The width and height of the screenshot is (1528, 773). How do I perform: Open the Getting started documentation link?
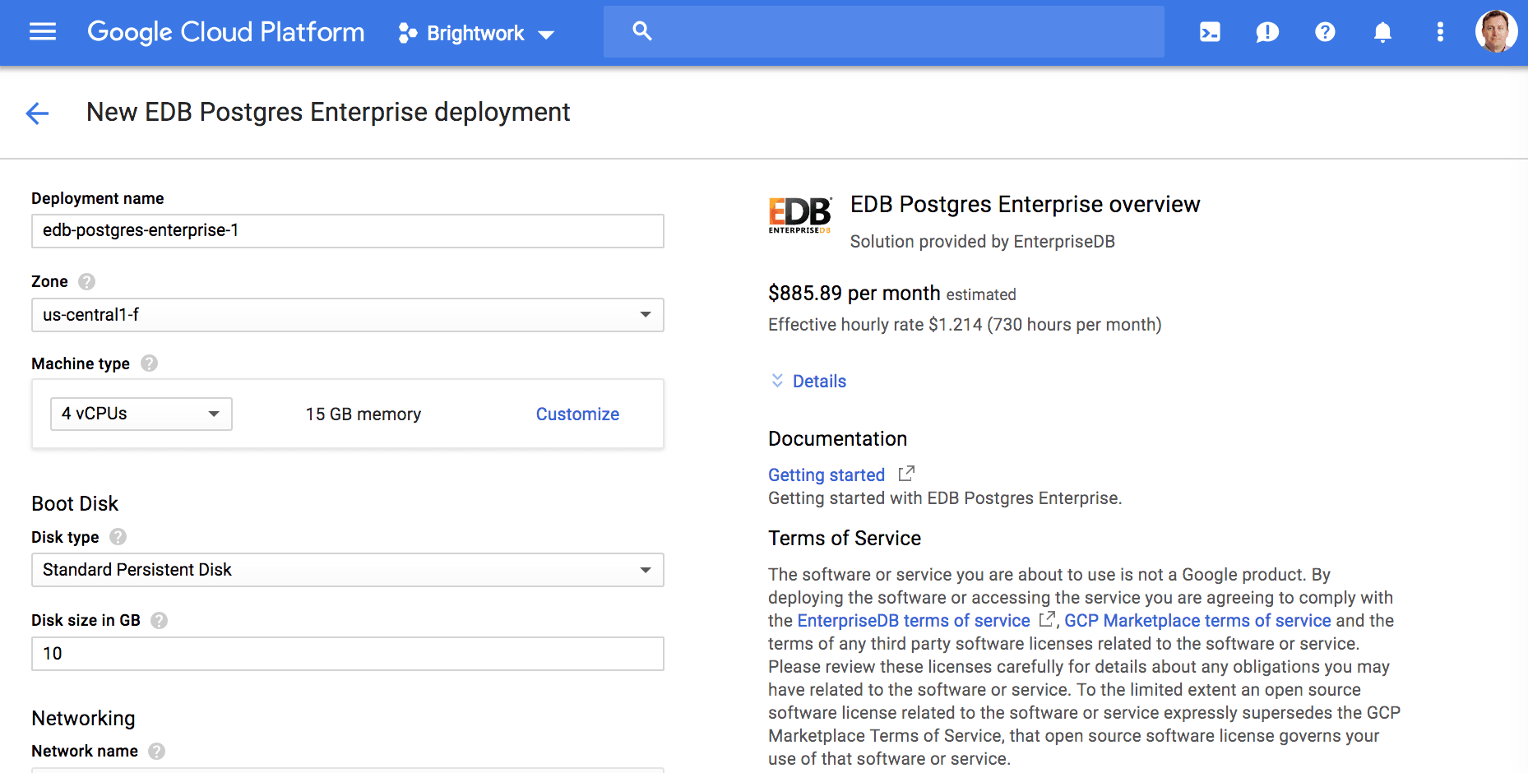[827, 475]
